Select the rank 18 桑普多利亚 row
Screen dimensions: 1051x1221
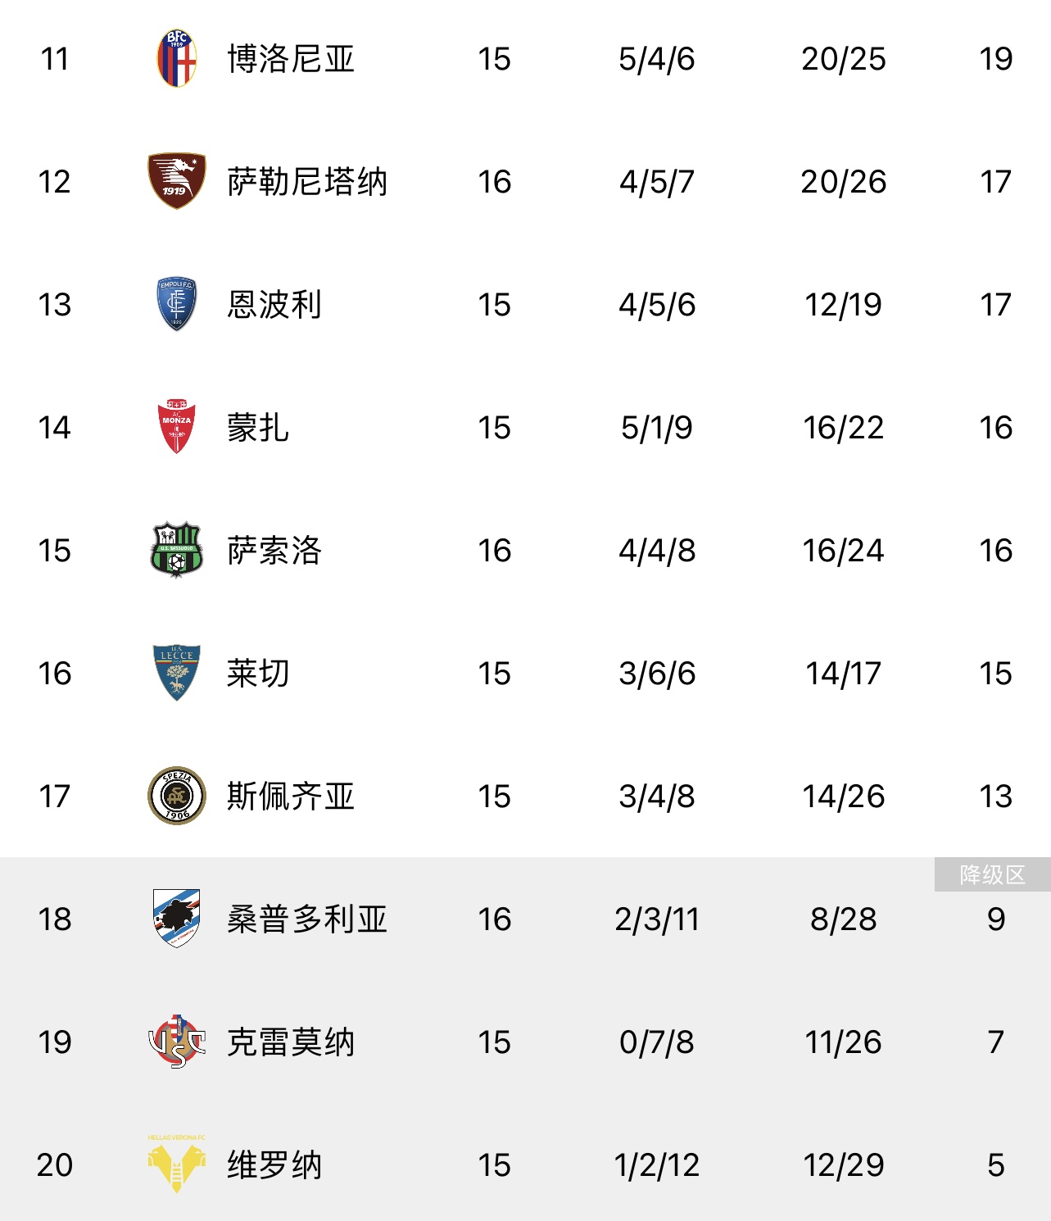[525, 919]
